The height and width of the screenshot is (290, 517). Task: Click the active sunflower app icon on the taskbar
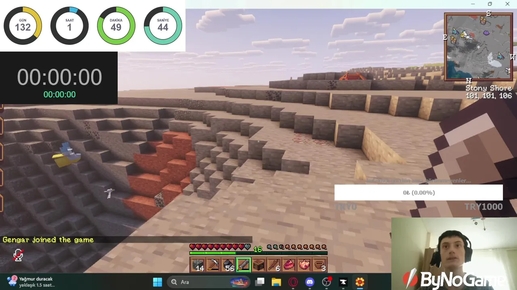coord(360,282)
